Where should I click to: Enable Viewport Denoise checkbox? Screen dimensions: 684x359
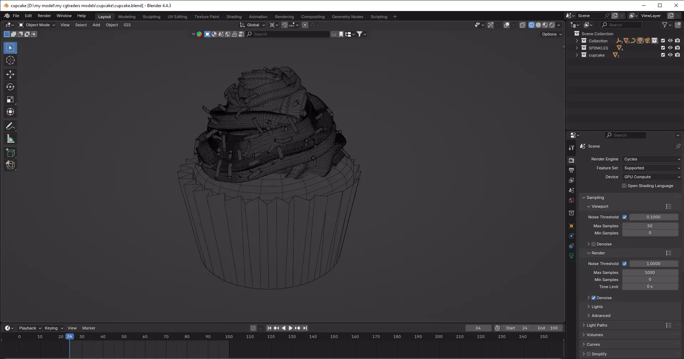594,244
